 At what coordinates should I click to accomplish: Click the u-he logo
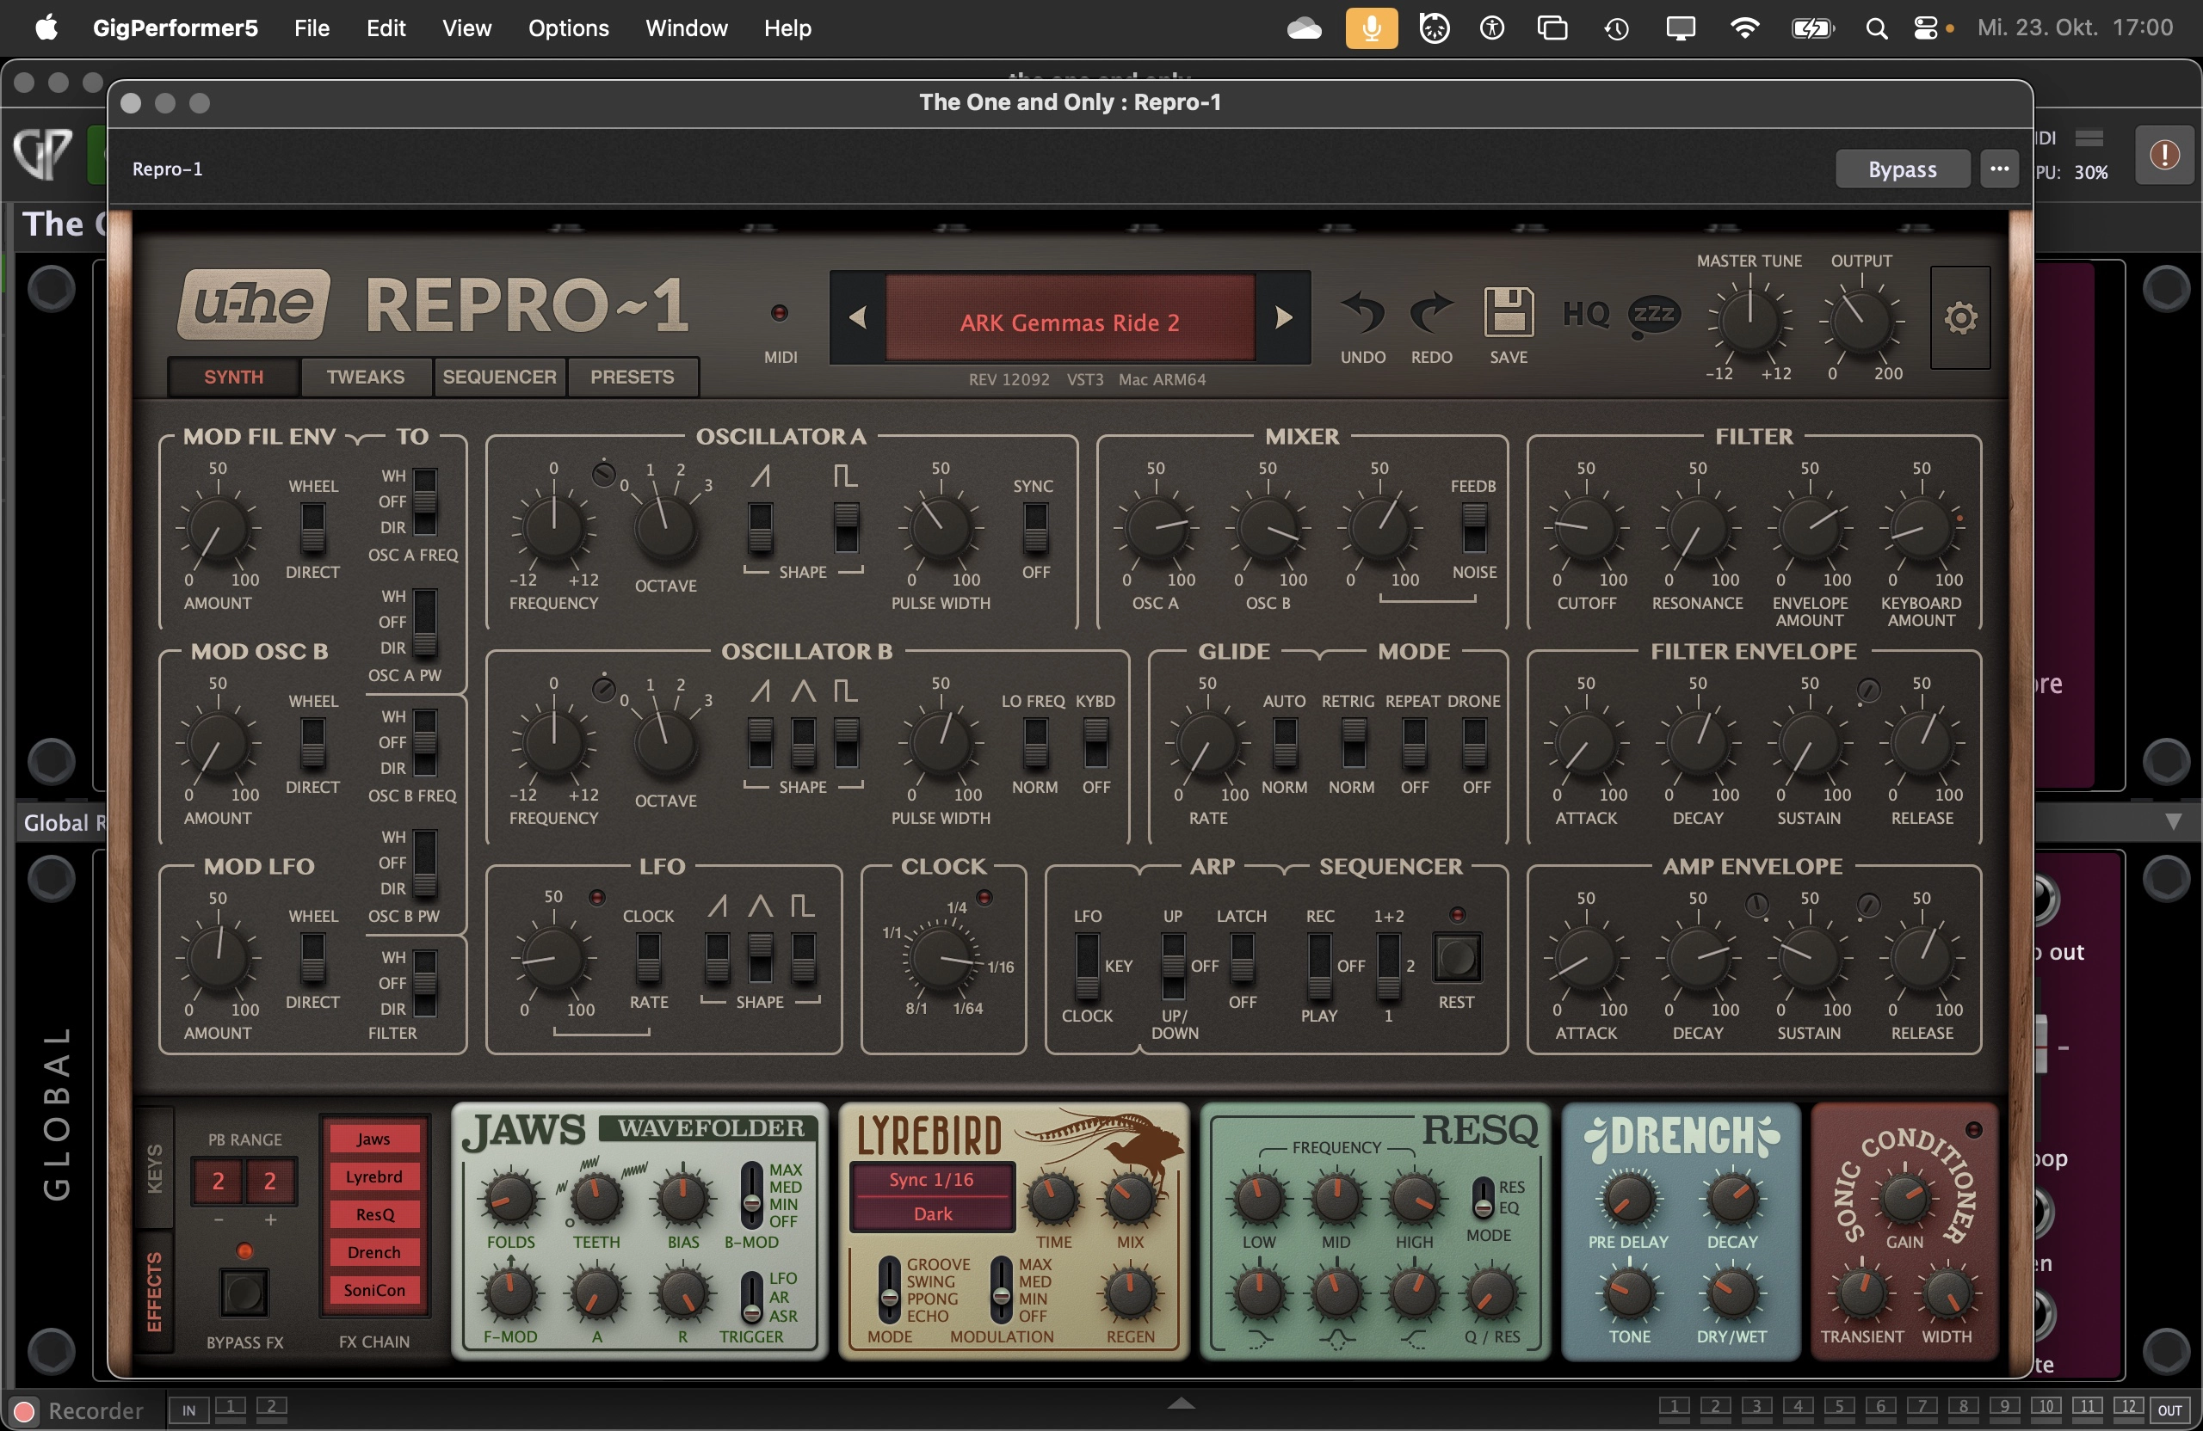click(x=254, y=304)
